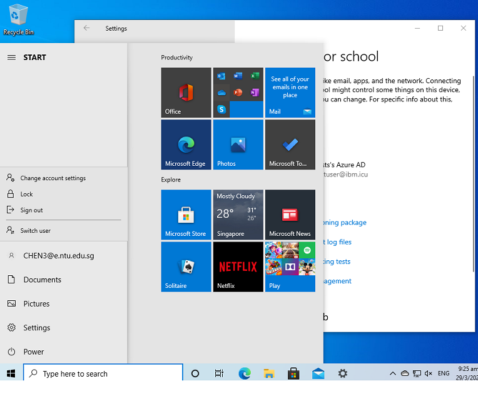This screenshot has width=478, height=401.
Task: Focus the taskbar search box
Action: (x=103, y=373)
